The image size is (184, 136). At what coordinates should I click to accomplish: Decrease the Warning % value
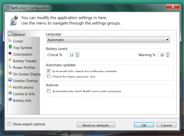(x=168, y=56)
